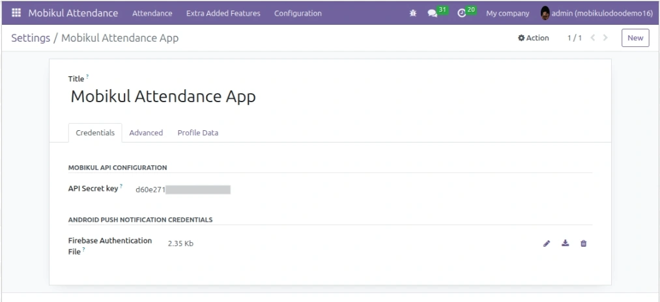The width and height of the screenshot is (660, 302).
Task: Click the Firebase Authentication File label
Action: [x=110, y=246]
